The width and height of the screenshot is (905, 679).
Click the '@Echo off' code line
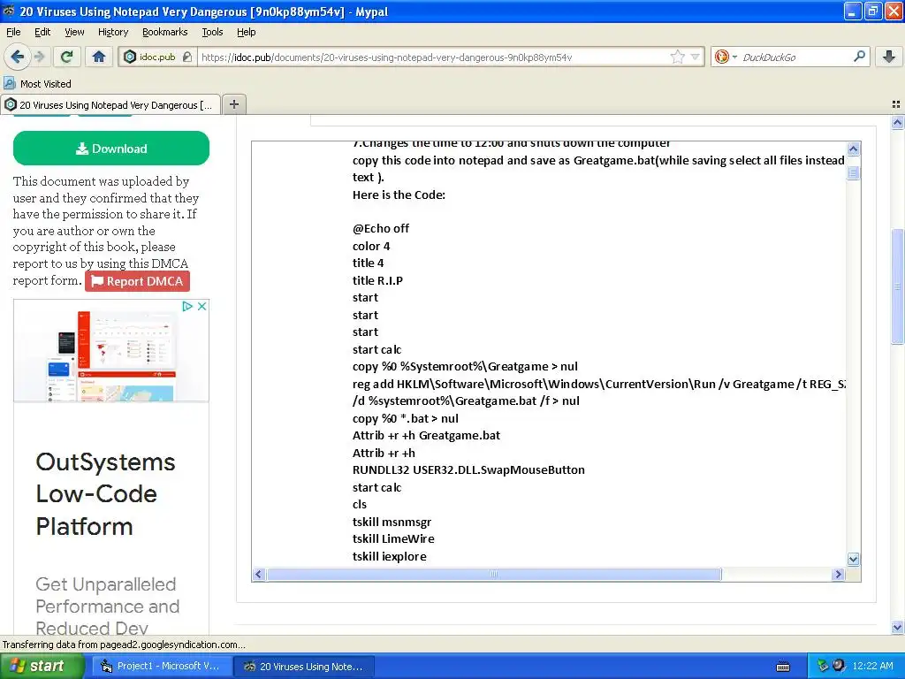(380, 229)
